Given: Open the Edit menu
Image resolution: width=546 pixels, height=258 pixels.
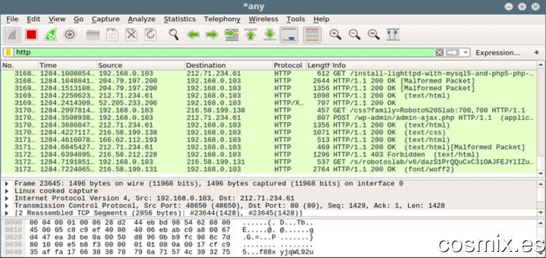Looking at the screenshot, I should (x=33, y=19).
